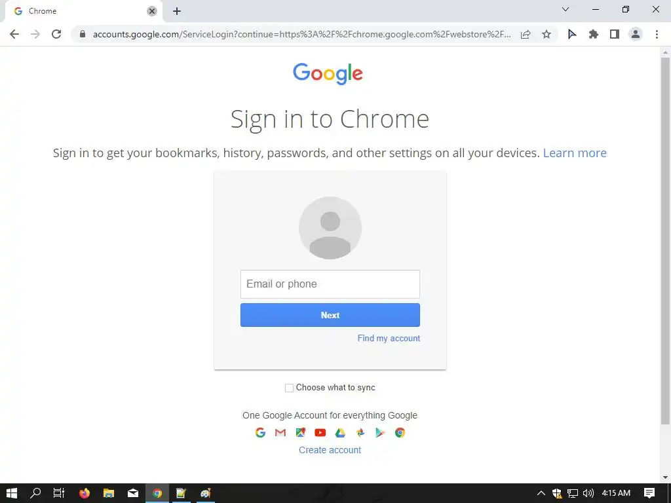The height and width of the screenshot is (503, 671).
Task: Open the side panel icon in toolbar
Action: click(x=615, y=34)
